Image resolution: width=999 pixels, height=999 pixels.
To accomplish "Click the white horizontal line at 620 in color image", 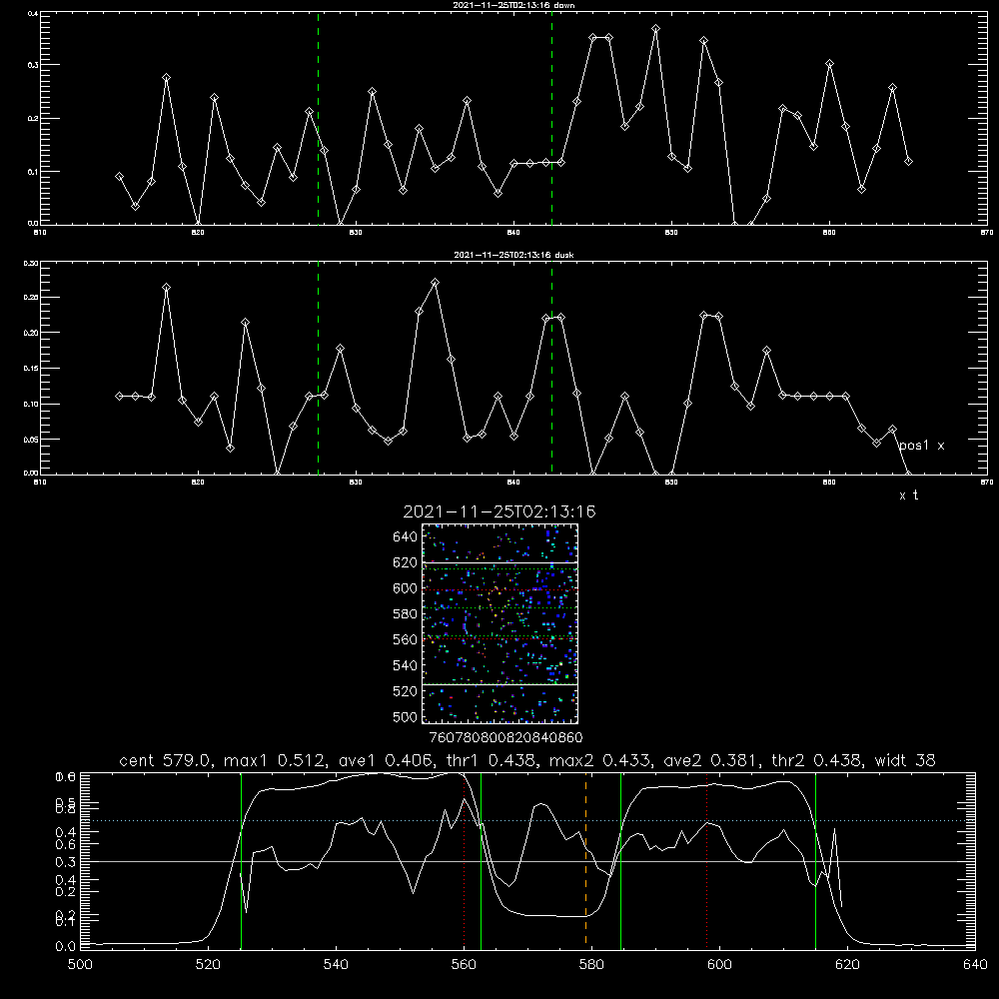I will point(500,562).
